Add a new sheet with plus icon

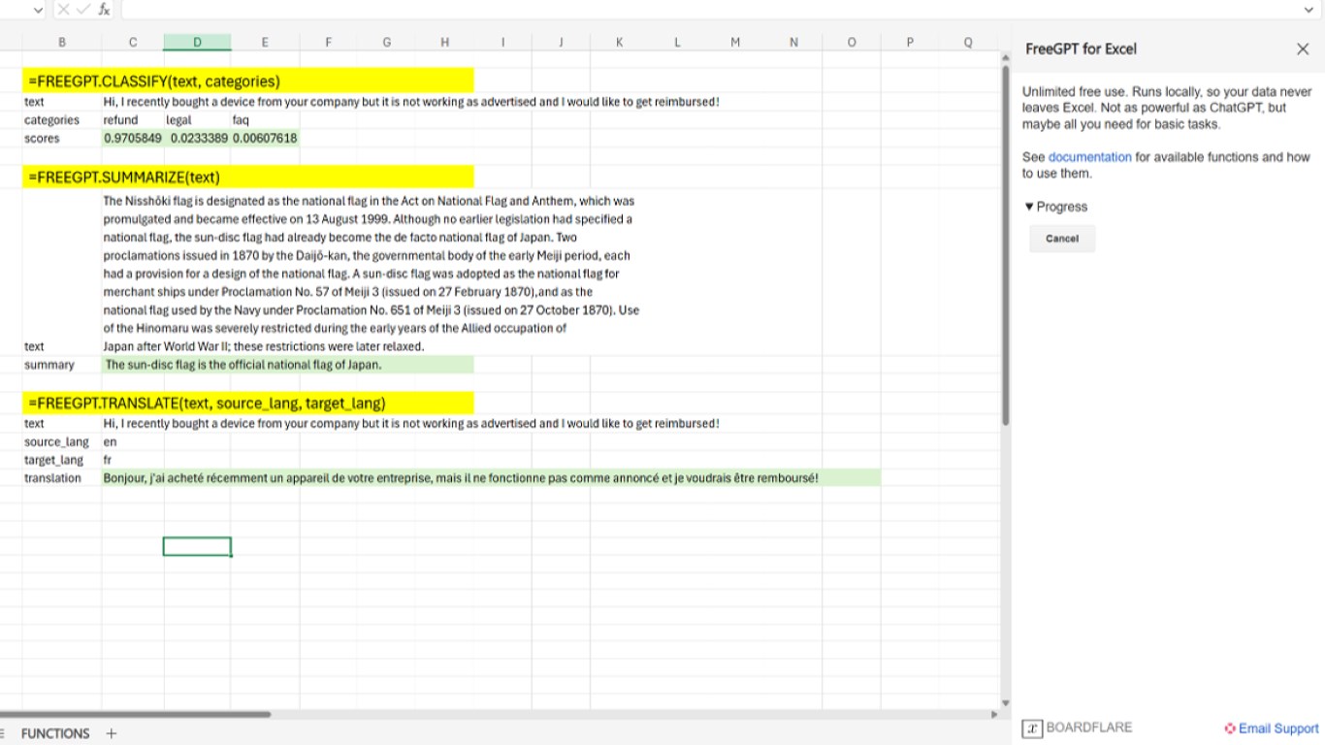pyautogui.click(x=112, y=733)
